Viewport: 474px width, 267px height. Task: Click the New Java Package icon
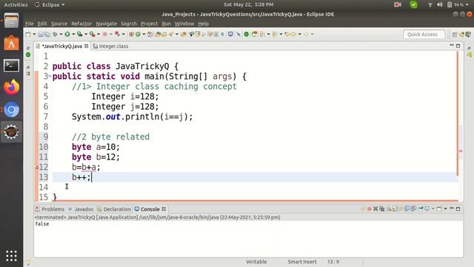[131, 34]
